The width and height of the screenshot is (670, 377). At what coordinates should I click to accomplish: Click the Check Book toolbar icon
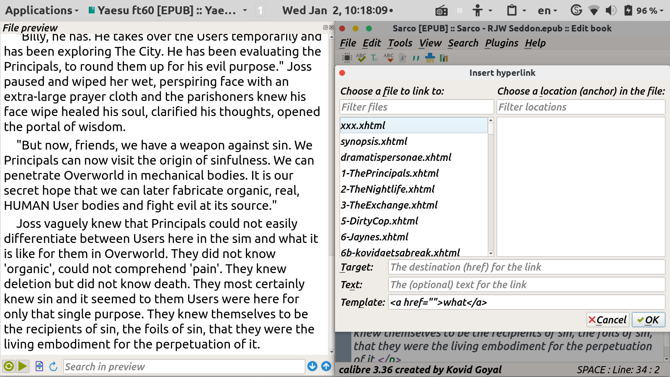(x=347, y=58)
